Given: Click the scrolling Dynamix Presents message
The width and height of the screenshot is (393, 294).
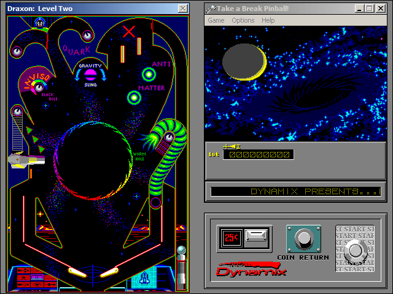Looking at the screenshot, I should coord(295,192).
